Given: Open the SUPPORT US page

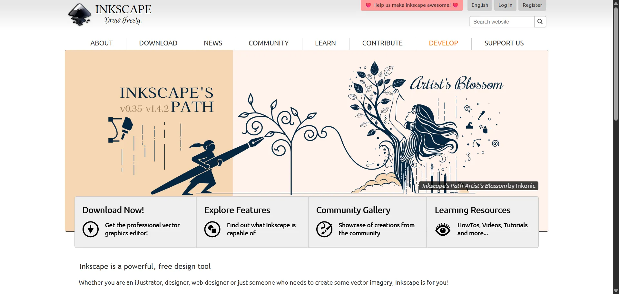Looking at the screenshot, I should coord(504,43).
